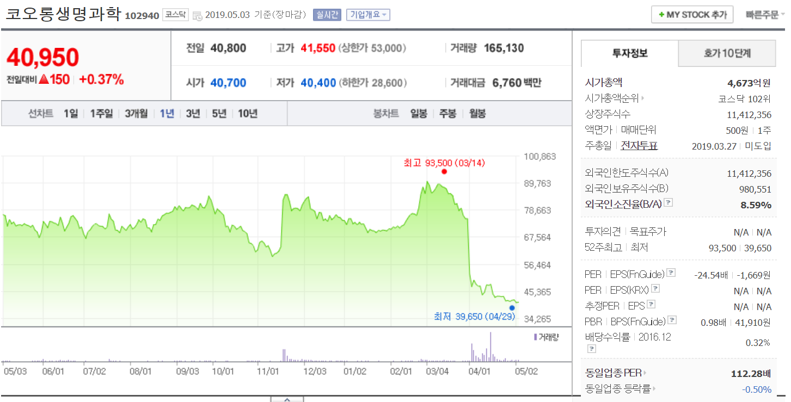Switch to the 호가10단계 tab

tap(727, 53)
